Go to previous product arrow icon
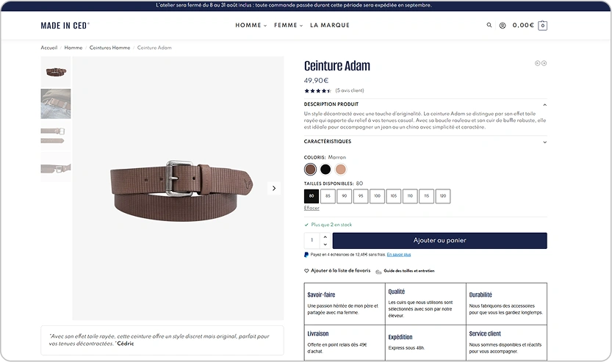This screenshot has width=612, height=362. [538, 63]
